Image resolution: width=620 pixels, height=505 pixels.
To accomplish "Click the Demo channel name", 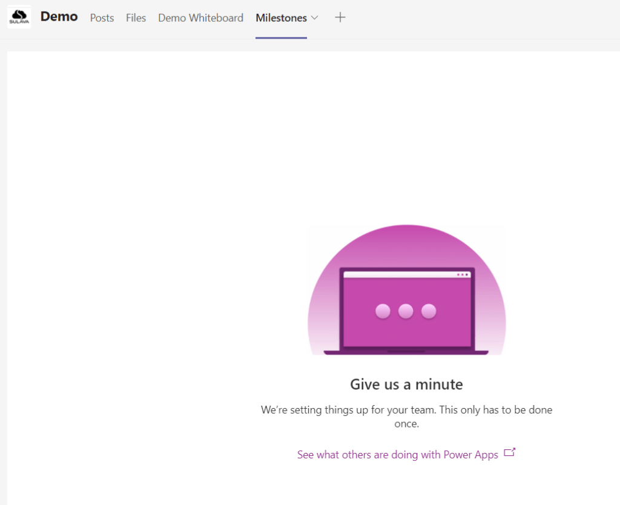I will [59, 17].
